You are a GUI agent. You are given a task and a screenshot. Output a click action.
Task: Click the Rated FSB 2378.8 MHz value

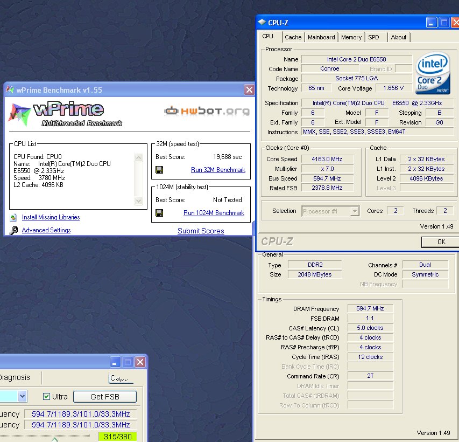click(327, 188)
